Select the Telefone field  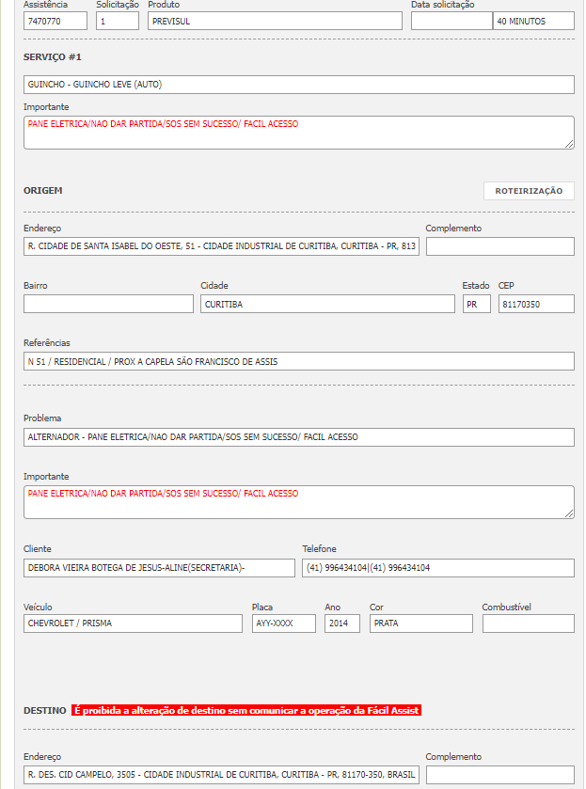[x=437, y=568]
